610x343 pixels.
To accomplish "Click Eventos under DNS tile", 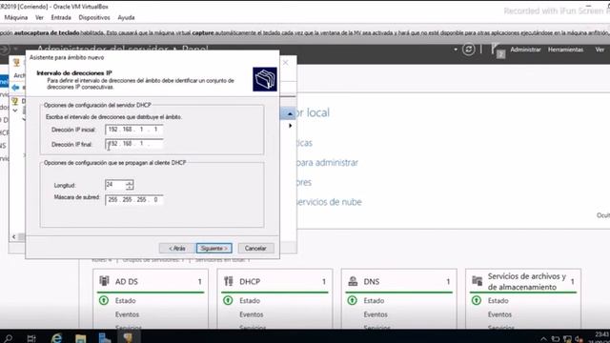I will click(x=376, y=314).
